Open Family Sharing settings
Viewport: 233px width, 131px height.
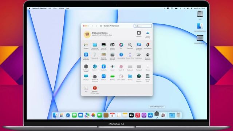coord(147,33)
